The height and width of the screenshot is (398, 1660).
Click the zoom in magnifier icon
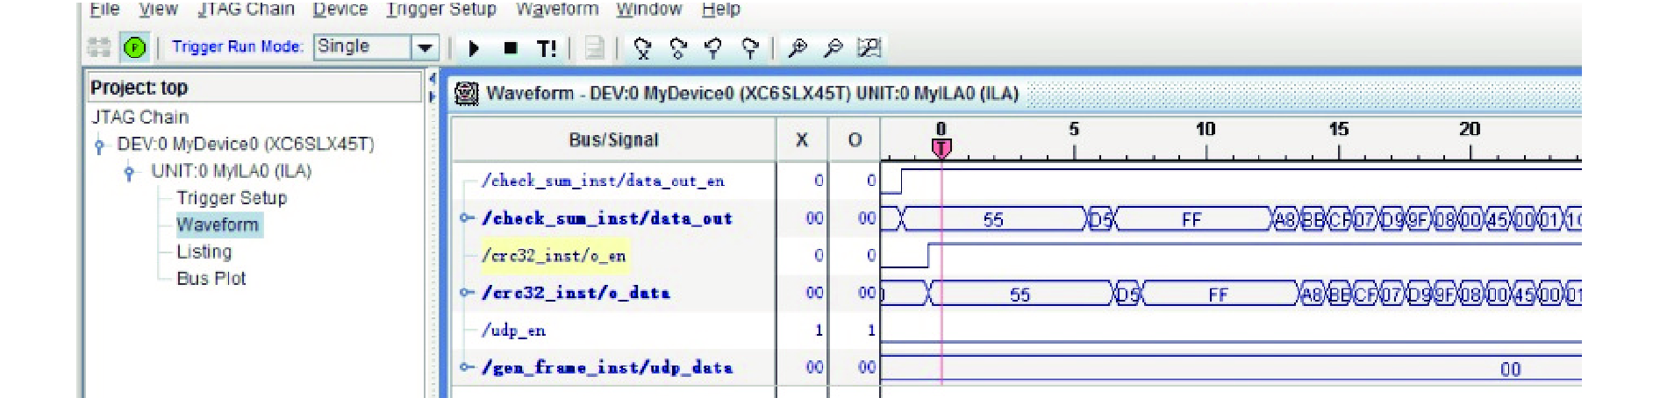[x=797, y=47]
